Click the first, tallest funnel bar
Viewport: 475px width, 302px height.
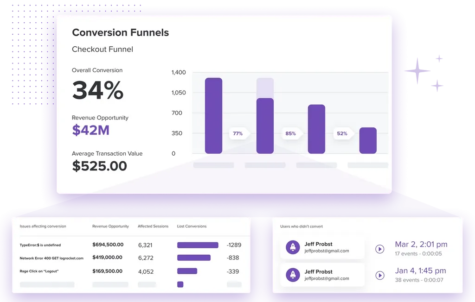[x=213, y=115]
